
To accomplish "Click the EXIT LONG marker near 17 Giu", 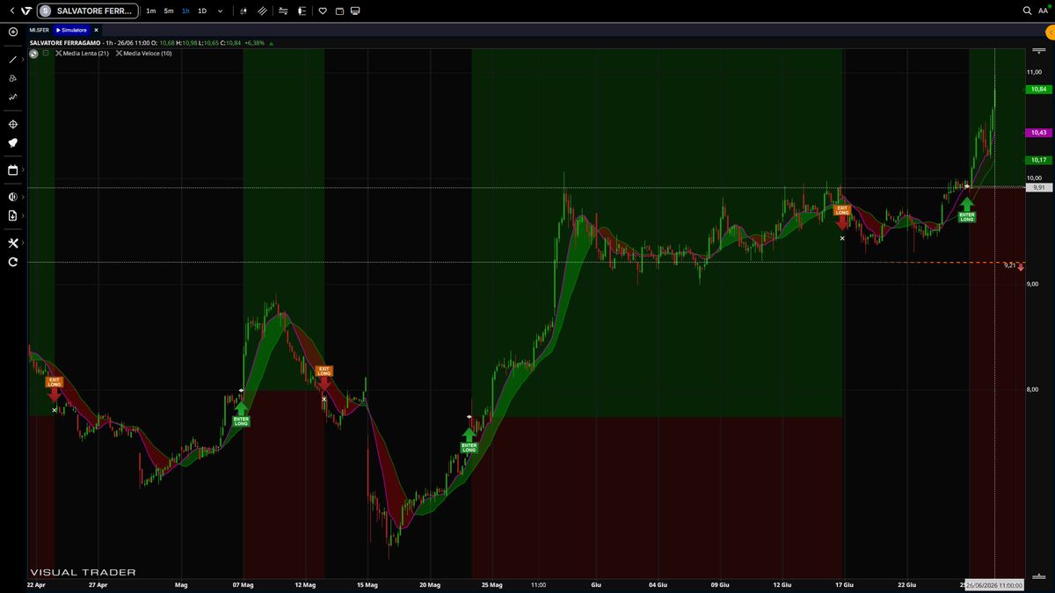I will click(x=842, y=216).
